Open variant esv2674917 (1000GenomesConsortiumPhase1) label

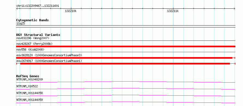click(x=49, y=61)
